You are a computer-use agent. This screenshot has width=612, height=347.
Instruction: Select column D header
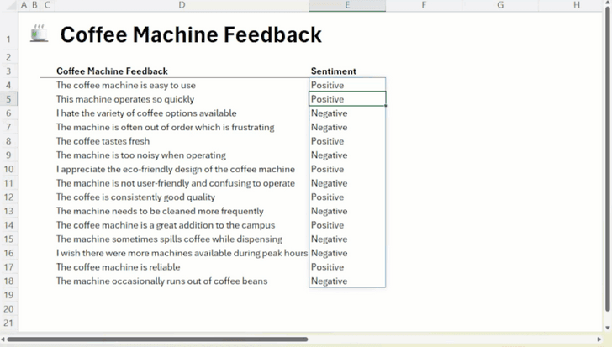[181, 5]
